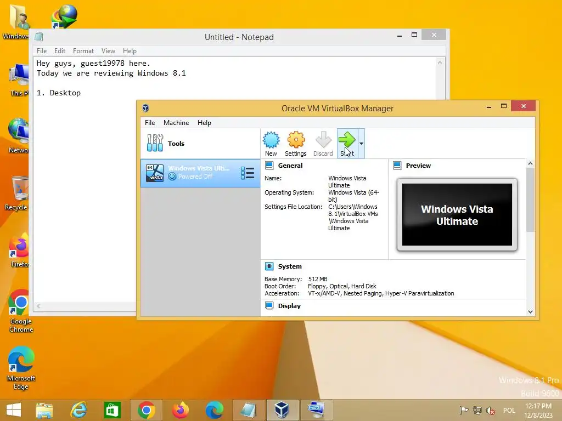Click Notepad vertical scrollbar up arrow
The image size is (562, 421).
coord(440,62)
